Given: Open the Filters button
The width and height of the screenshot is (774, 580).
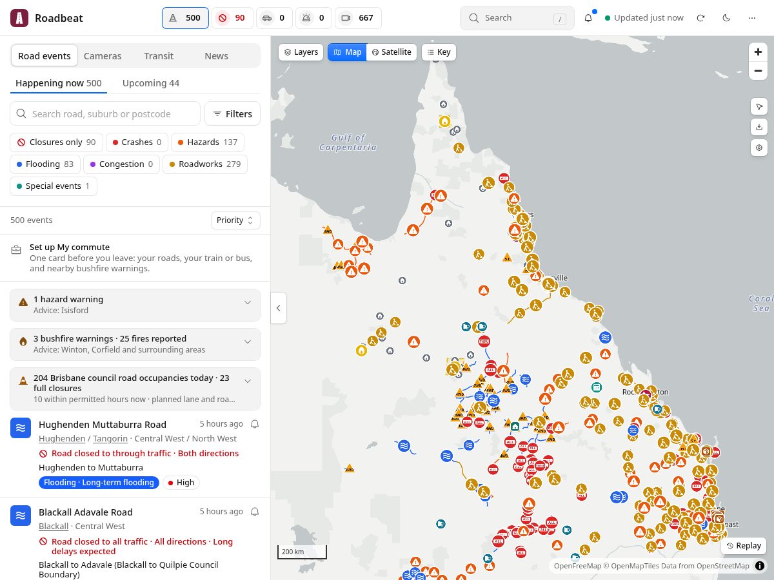Looking at the screenshot, I should click(232, 114).
